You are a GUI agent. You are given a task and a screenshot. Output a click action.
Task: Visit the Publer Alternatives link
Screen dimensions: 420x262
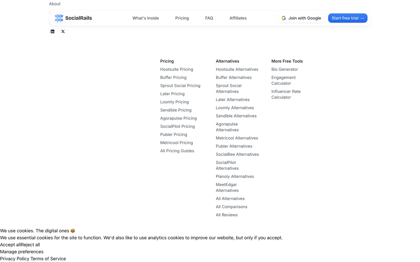point(234,146)
